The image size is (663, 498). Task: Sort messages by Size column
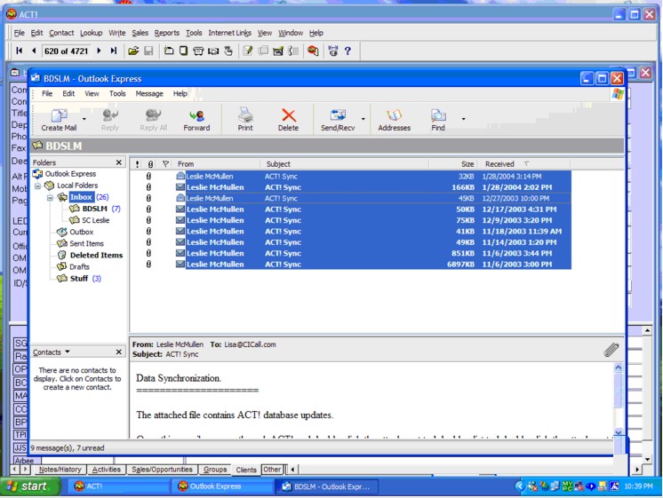coord(453,164)
